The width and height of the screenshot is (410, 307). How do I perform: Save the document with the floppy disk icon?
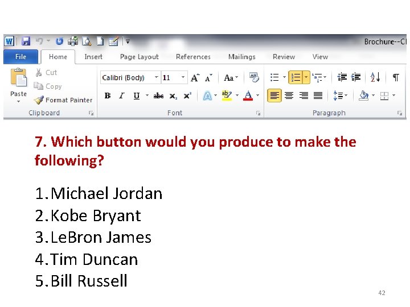pyautogui.click(x=26, y=41)
